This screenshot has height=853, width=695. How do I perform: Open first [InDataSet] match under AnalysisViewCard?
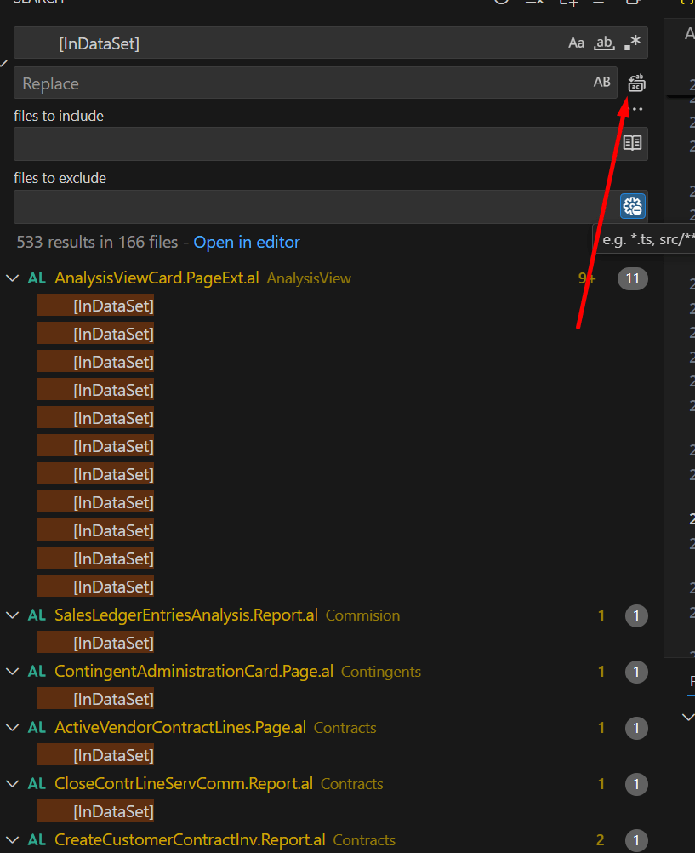(x=113, y=306)
